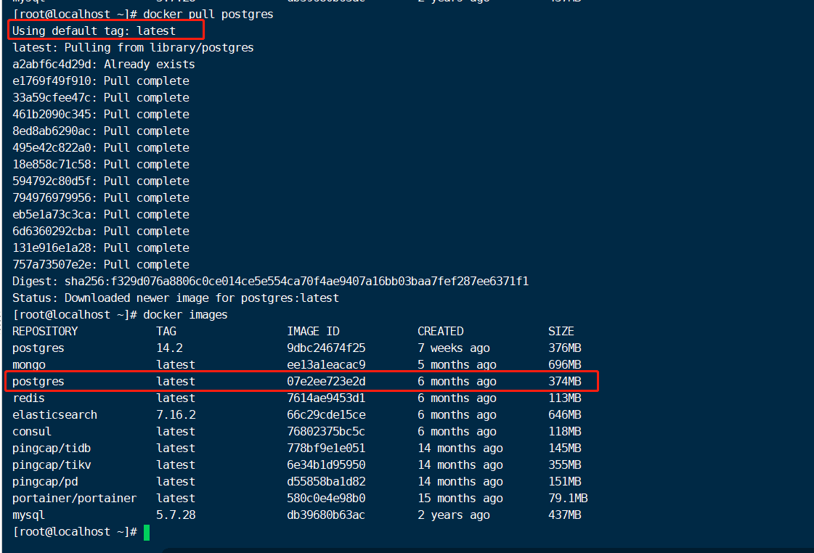Click 'Status: Downloaded newer image' line

pyautogui.click(x=176, y=298)
